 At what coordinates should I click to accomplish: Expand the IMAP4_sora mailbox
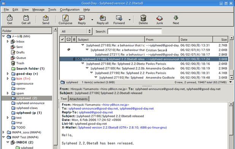tap(3, 132)
